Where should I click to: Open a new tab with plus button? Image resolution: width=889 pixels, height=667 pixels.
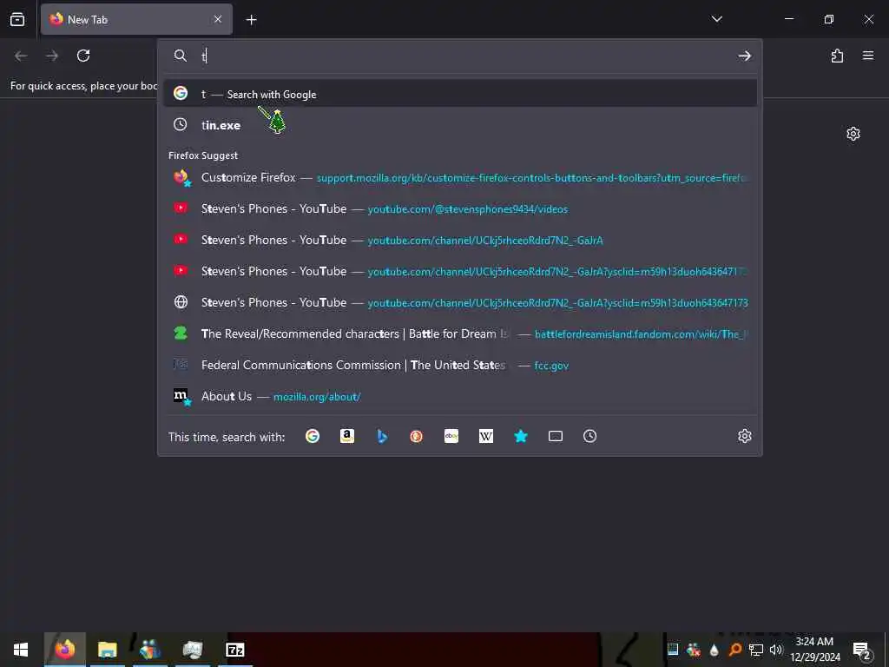251,20
